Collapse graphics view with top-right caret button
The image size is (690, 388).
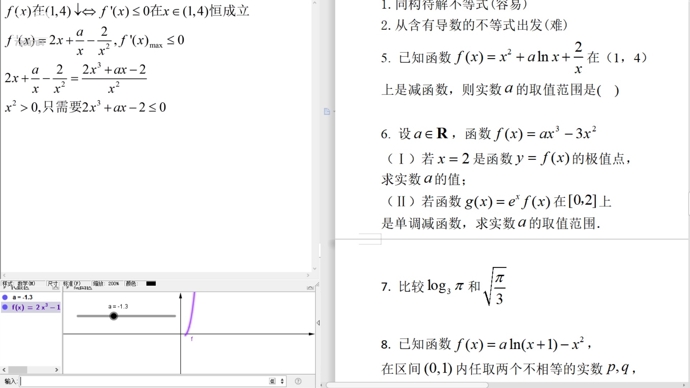click(310, 288)
